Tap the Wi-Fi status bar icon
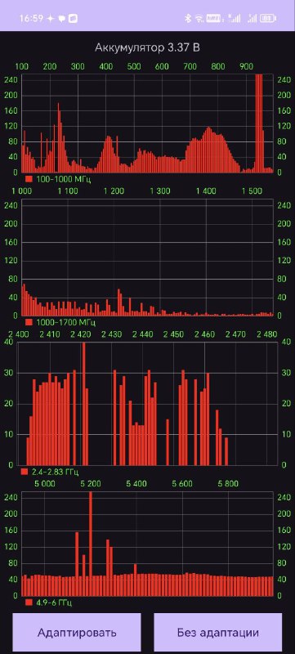Viewport: 295px width, 654px height. pos(199,18)
